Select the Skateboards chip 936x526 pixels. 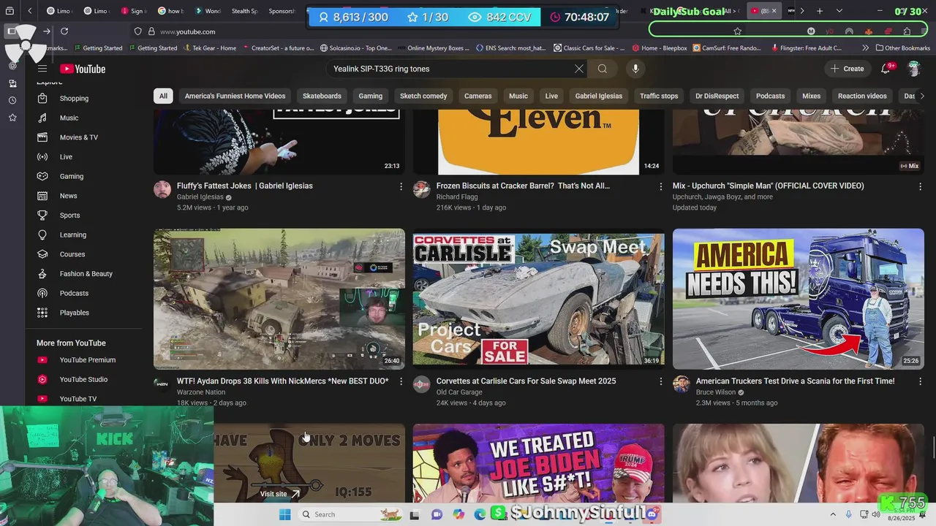click(x=322, y=96)
